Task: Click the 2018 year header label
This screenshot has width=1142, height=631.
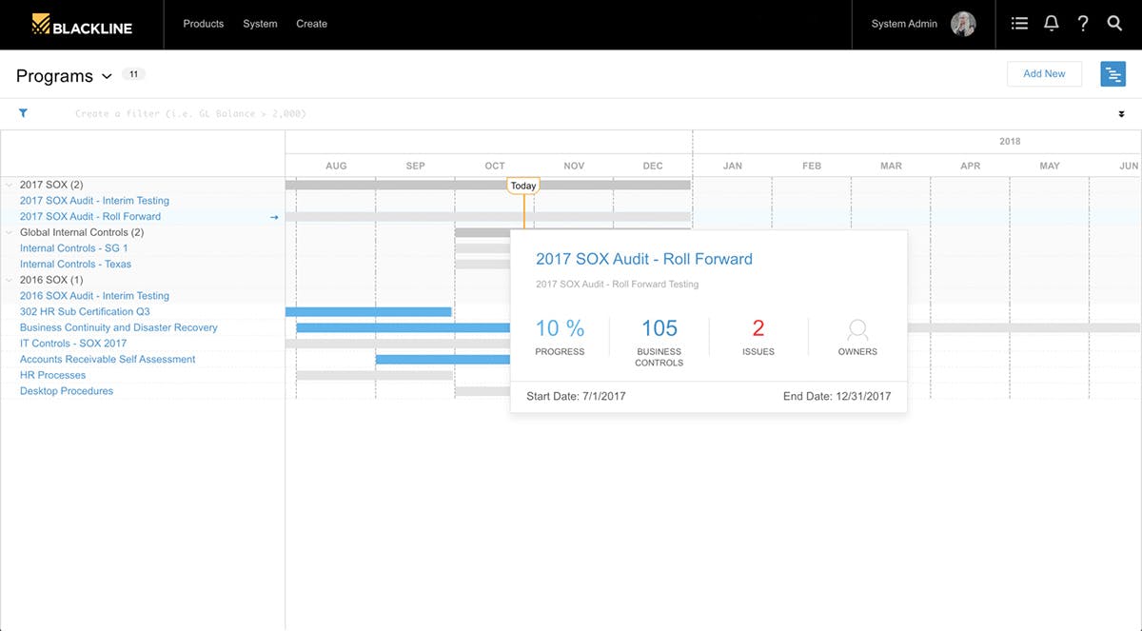Action: point(1010,141)
